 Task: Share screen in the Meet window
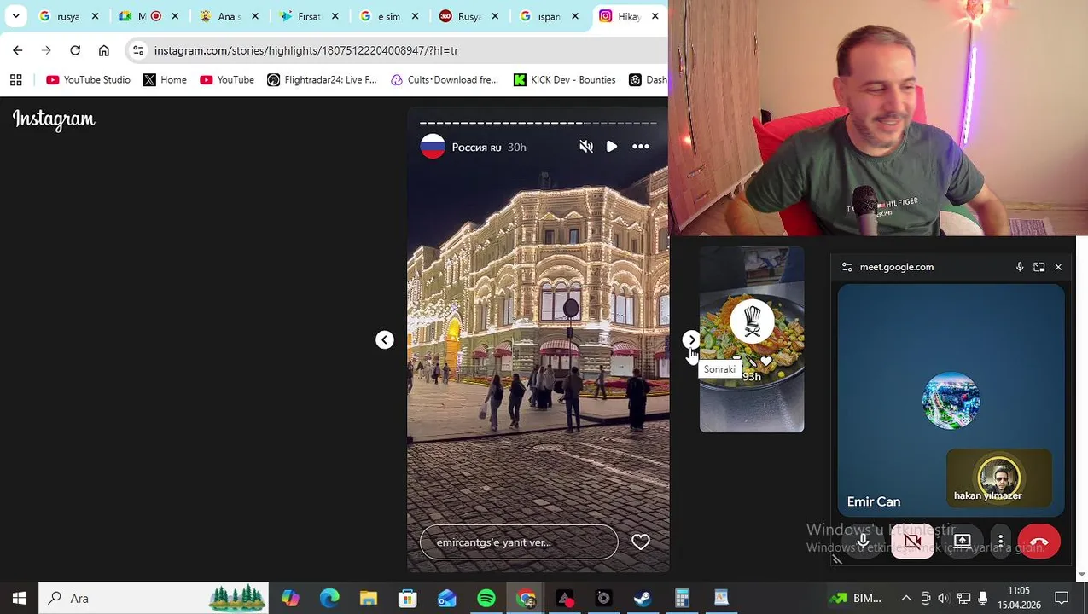tap(962, 542)
